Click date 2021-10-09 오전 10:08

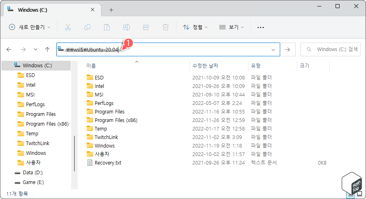point(218,77)
